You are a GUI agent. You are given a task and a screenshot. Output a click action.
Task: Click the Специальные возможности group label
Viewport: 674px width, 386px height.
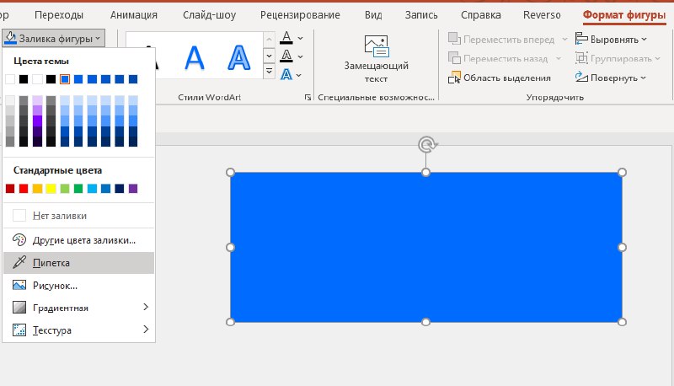(x=376, y=98)
